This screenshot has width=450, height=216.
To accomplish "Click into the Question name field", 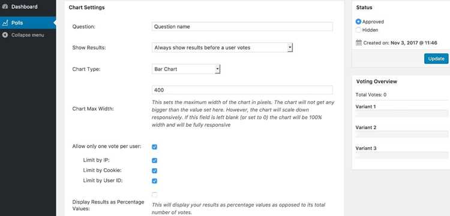I will (x=242, y=26).
